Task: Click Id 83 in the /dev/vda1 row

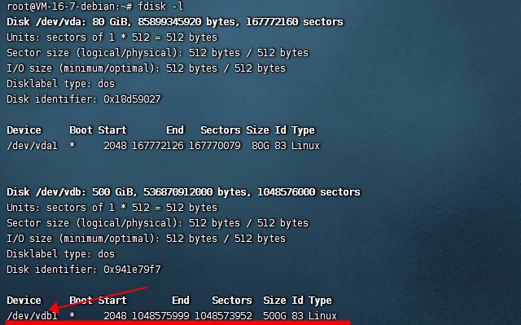Action: pos(280,146)
